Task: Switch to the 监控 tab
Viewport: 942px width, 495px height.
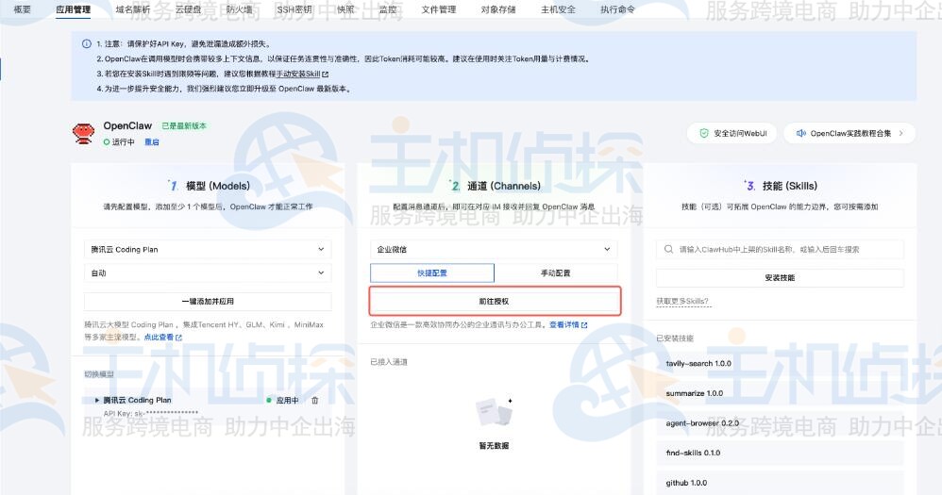Action: coord(388,9)
